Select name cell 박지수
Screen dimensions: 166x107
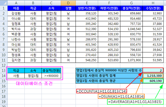click(16, 29)
